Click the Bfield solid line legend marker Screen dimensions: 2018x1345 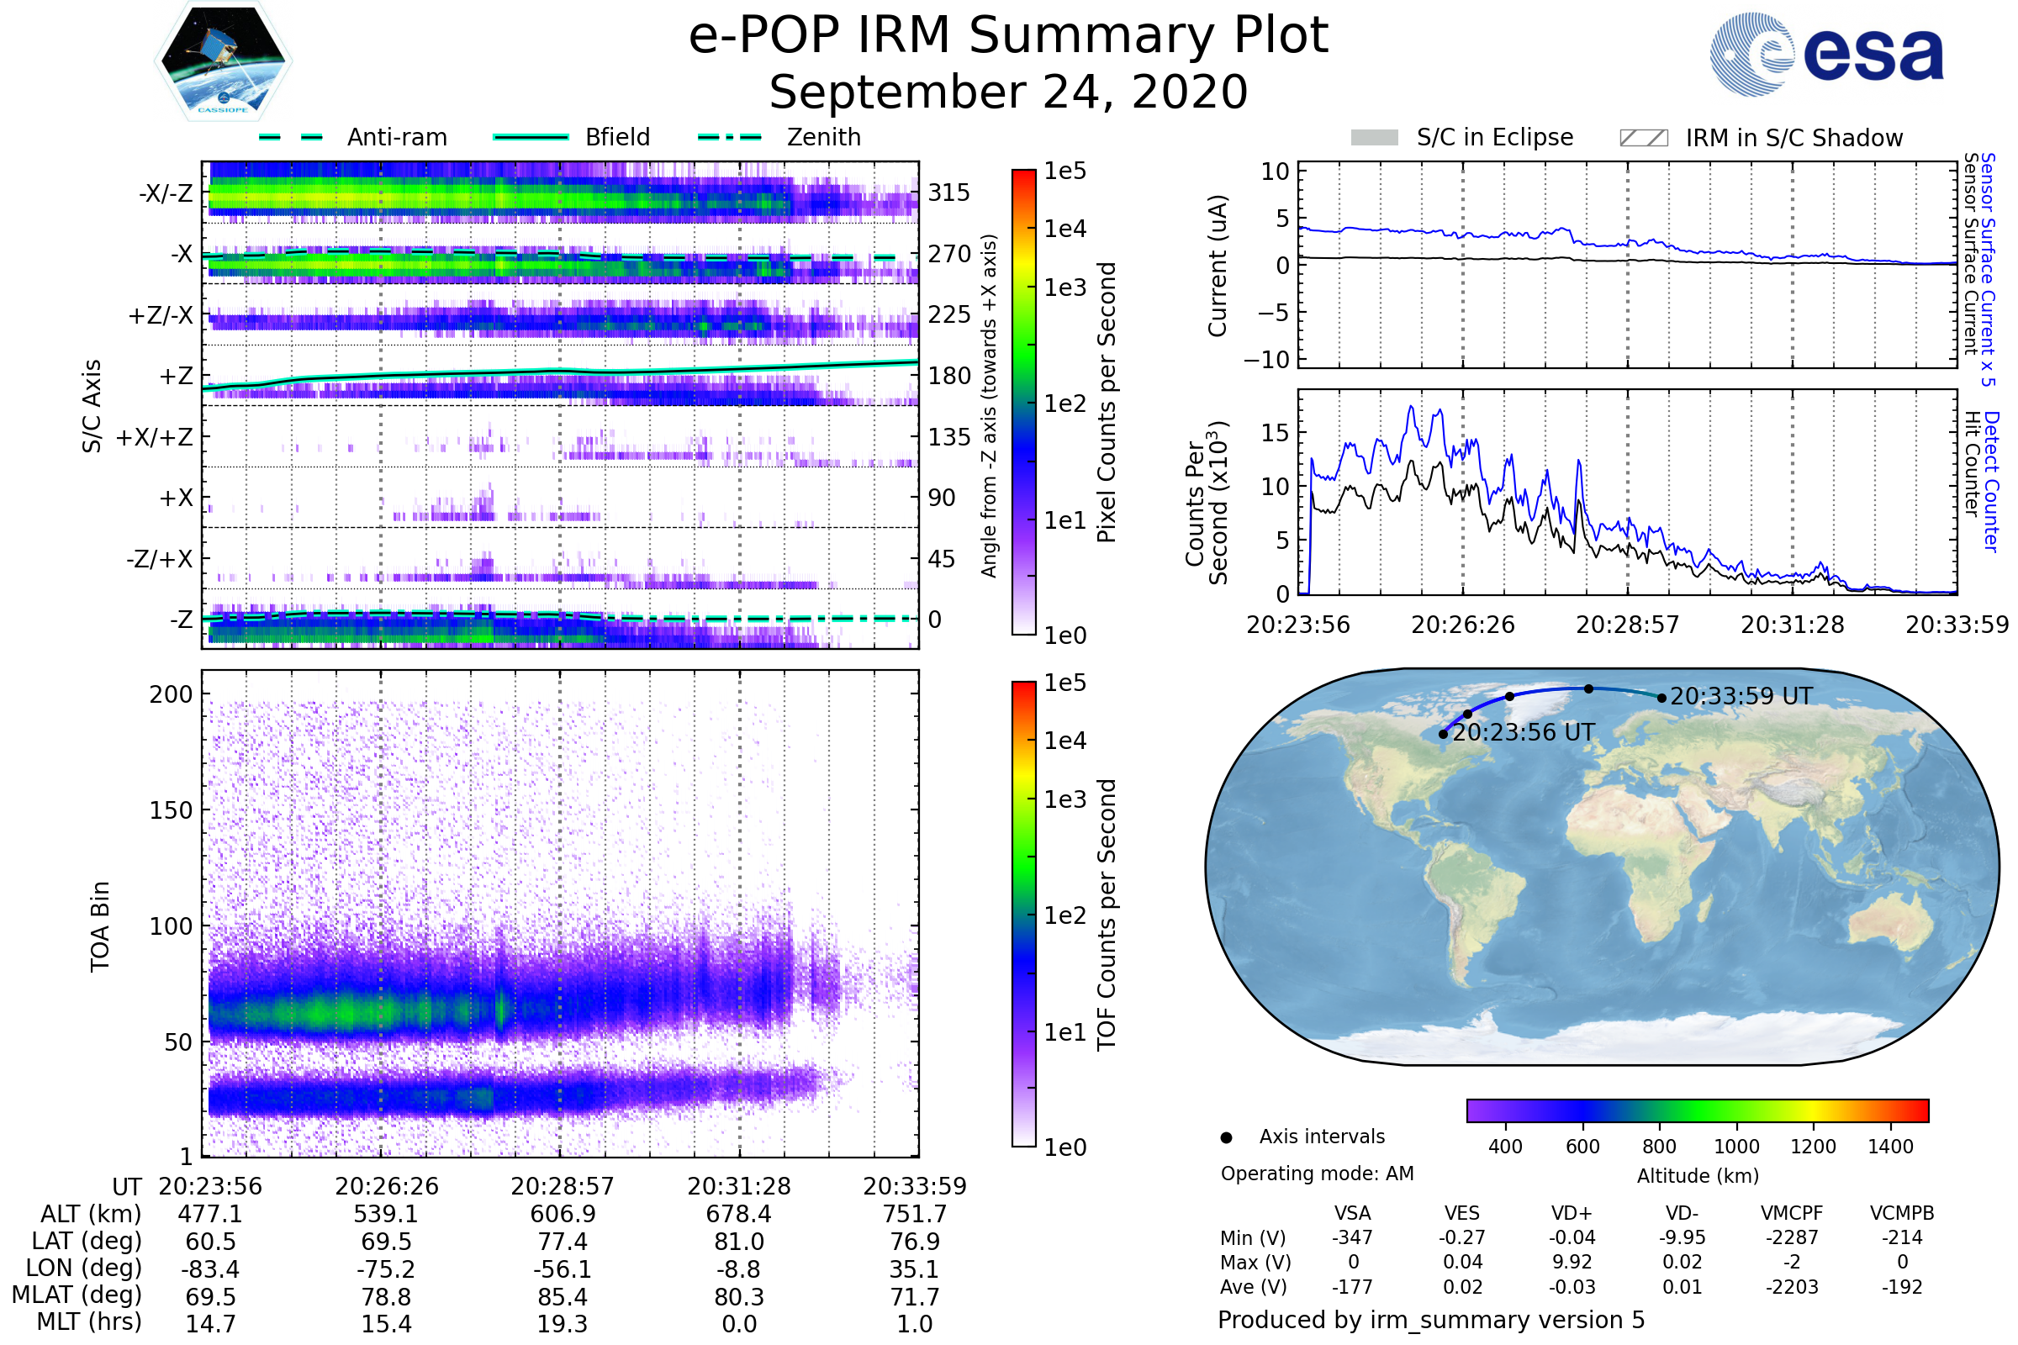tap(531, 137)
